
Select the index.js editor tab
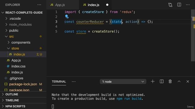95,5
